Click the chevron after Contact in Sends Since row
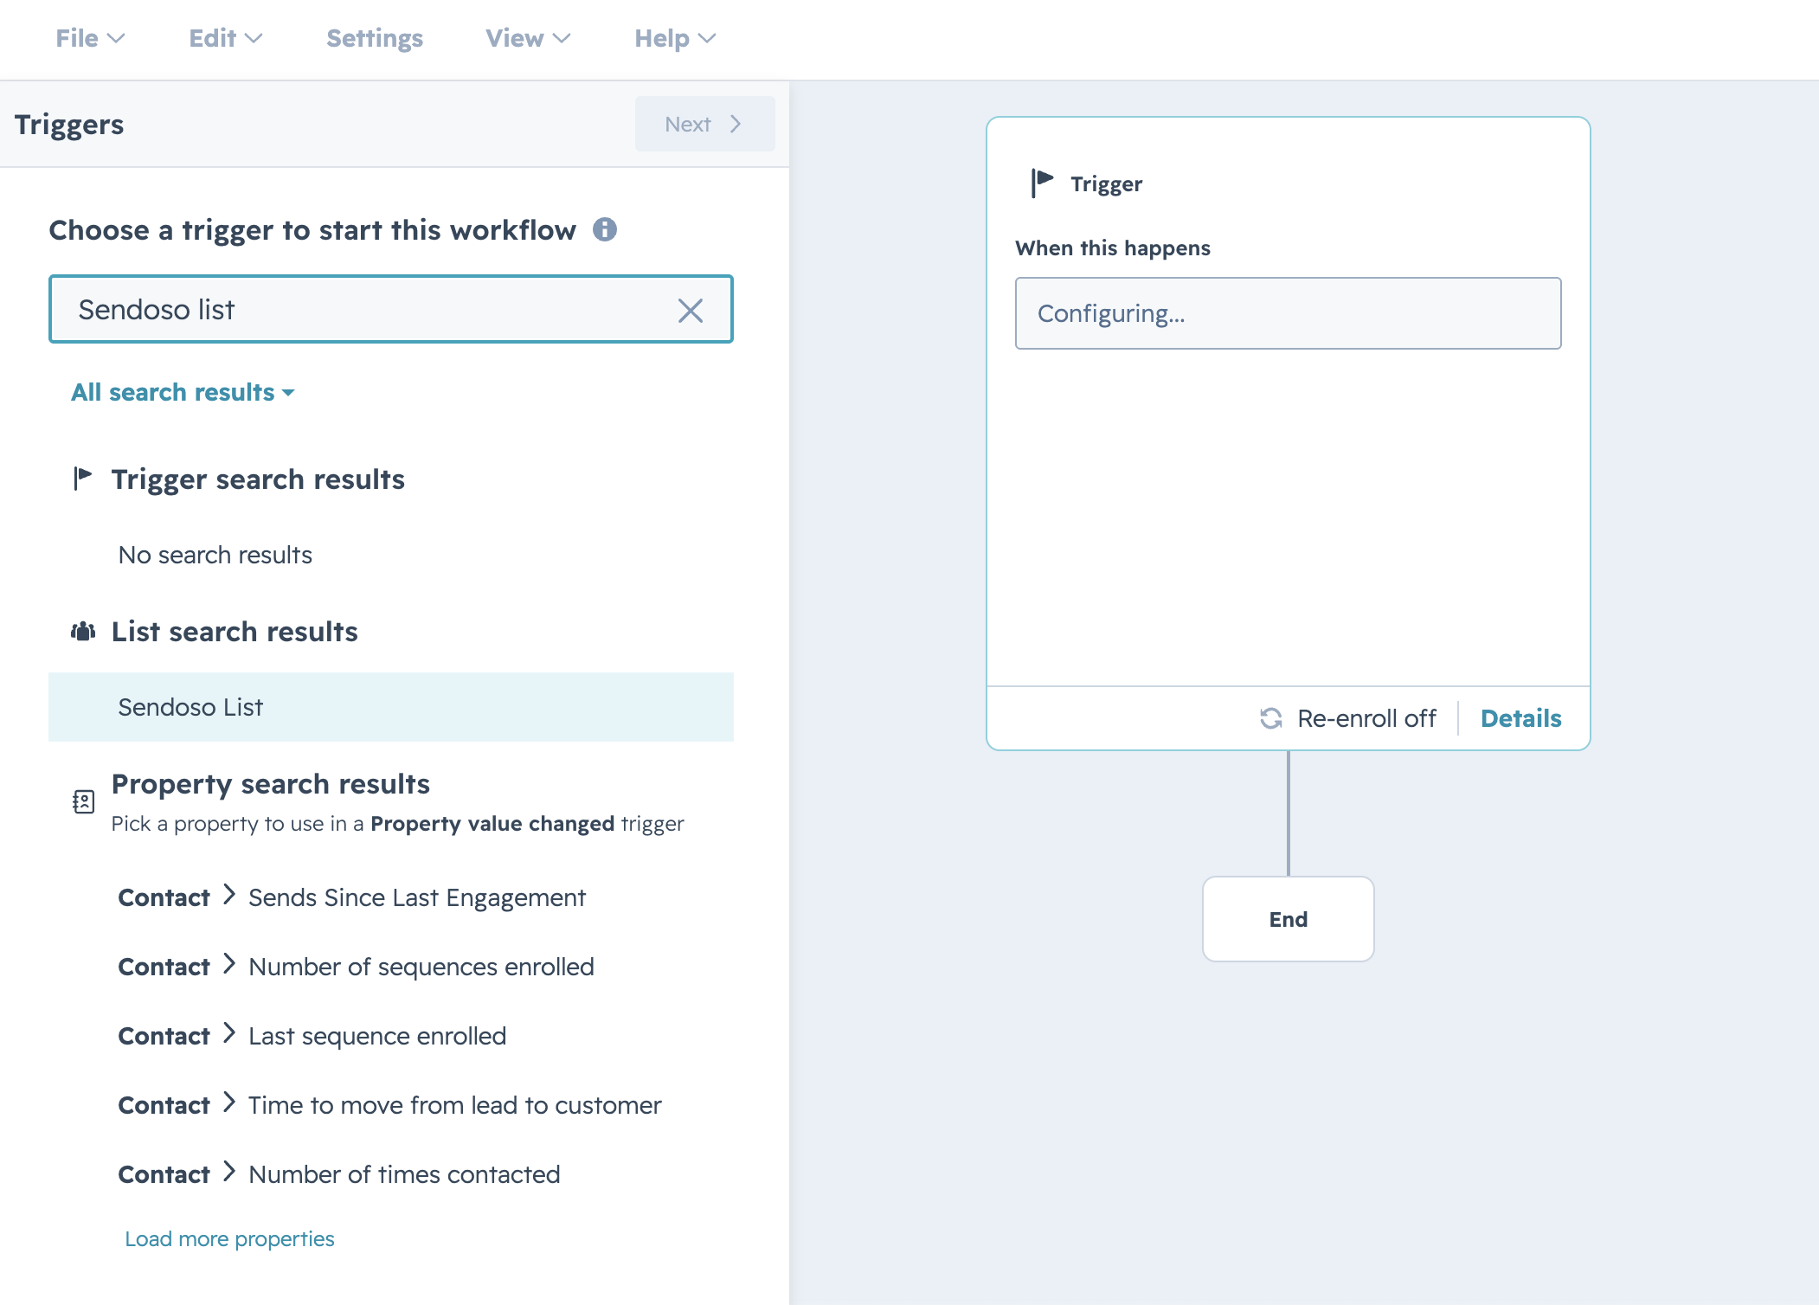The width and height of the screenshot is (1819, 1305). point(229,895)
